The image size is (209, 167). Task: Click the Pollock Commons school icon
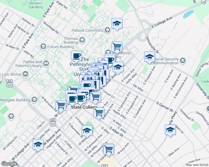(x=107, y=30)
